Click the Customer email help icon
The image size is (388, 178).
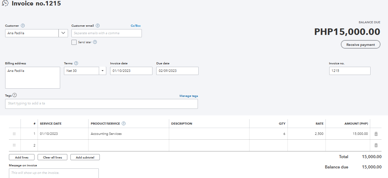pos(98,26)
